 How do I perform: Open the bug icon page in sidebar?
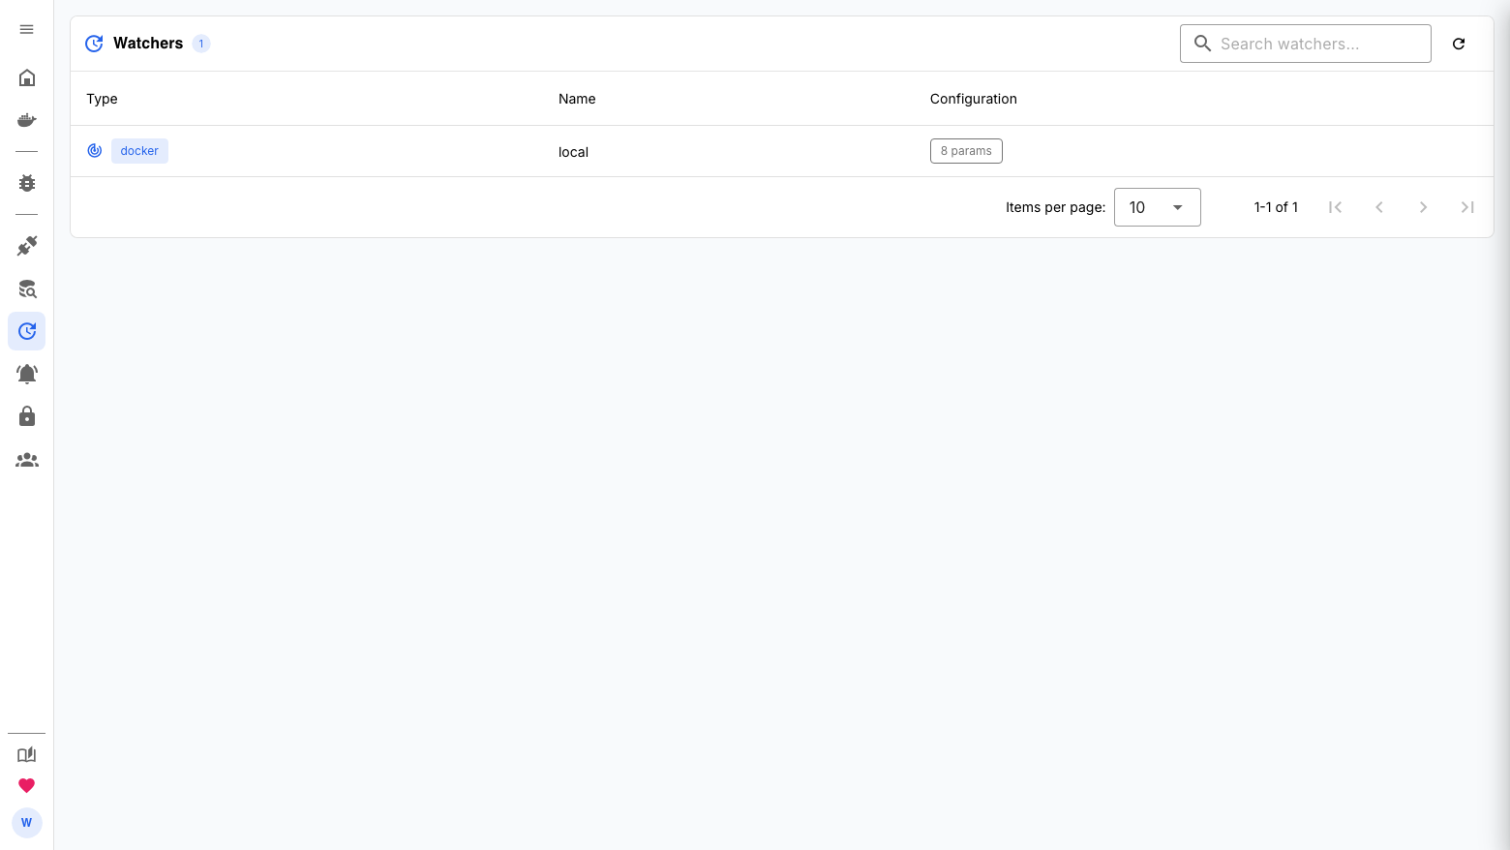pyautogui.click(x=27, y=183)
